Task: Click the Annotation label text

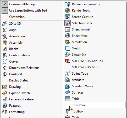Action: click(x=17, y=36)
